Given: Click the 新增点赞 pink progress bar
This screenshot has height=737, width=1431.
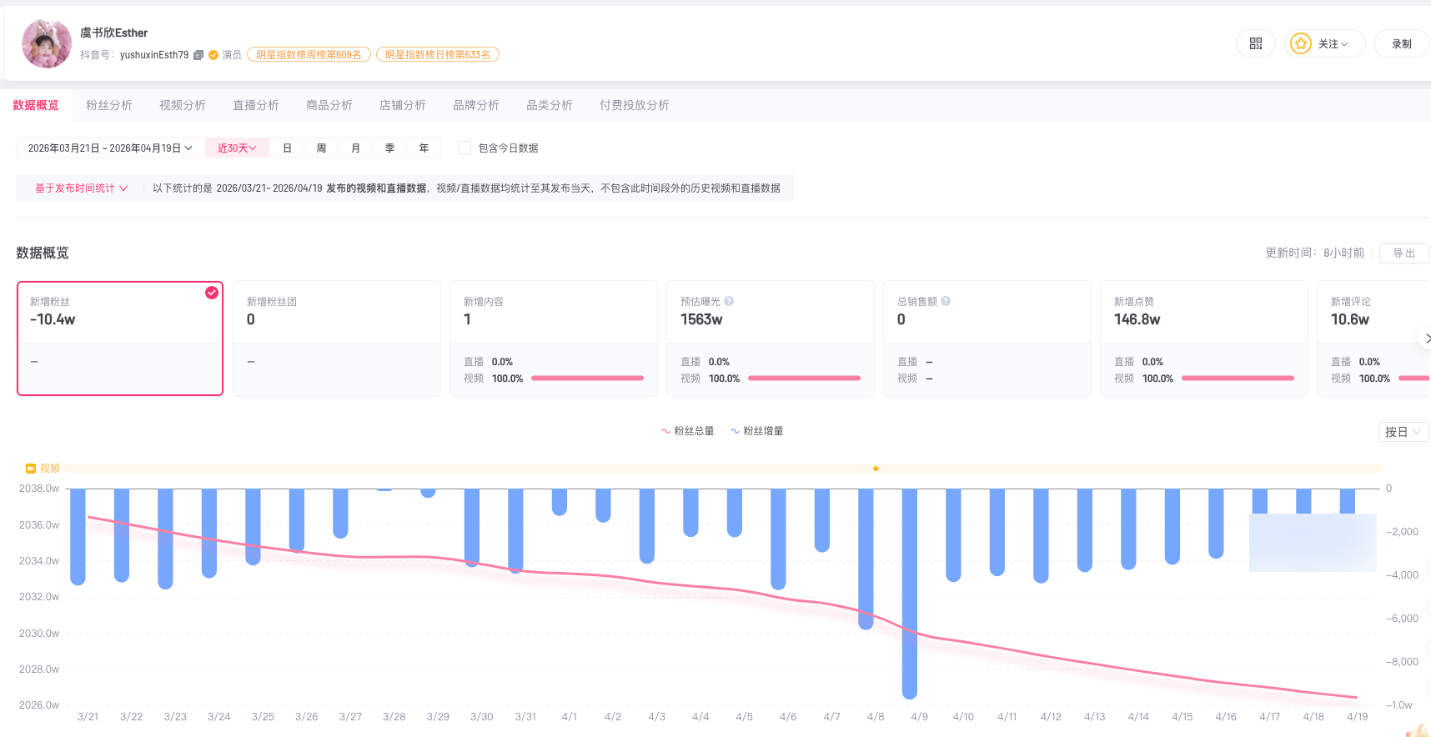Looking at the screenshot, I should pyautogui.click(x=1238, y=379).
